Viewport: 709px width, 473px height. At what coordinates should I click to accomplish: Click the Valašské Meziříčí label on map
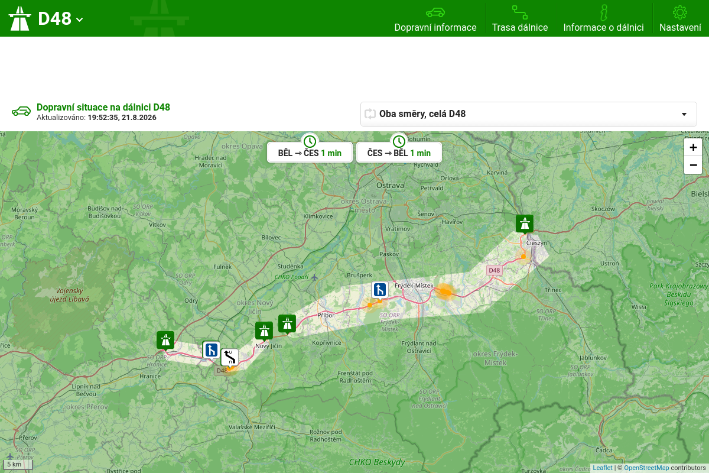(x=252, y=427)
